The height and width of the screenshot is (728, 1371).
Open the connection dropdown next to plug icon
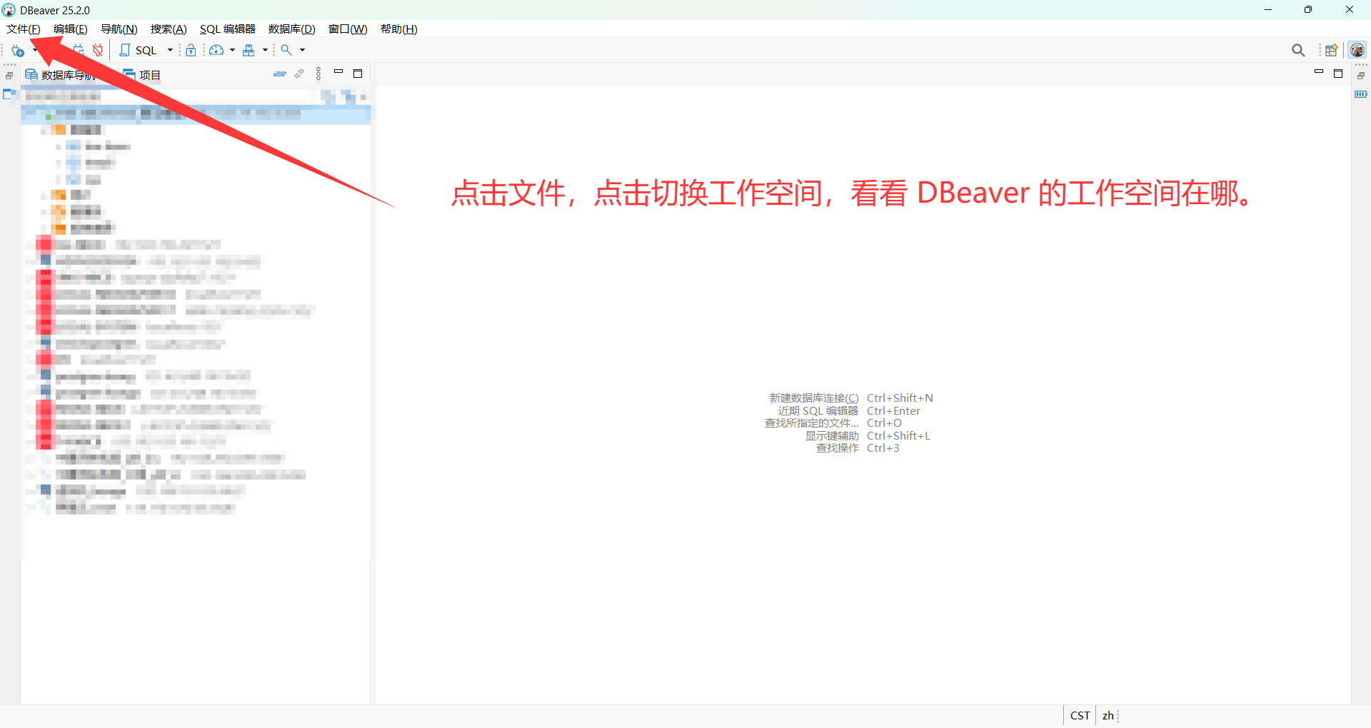coord(35,50)
